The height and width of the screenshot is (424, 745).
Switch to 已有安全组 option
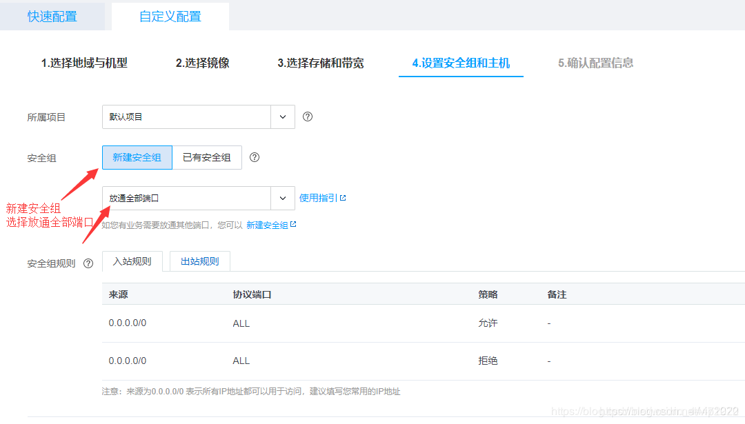[x=206, y=157]
